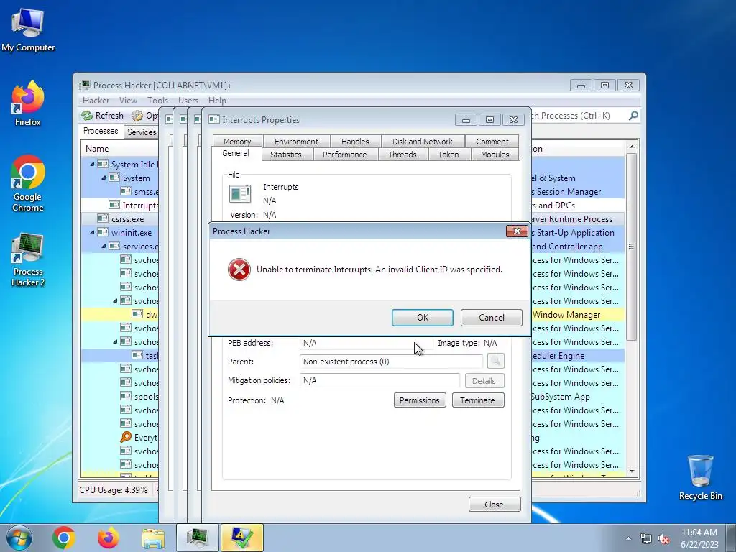Collapse the services.exe tree node
736x552 pixels.
(x=103, y=246)
